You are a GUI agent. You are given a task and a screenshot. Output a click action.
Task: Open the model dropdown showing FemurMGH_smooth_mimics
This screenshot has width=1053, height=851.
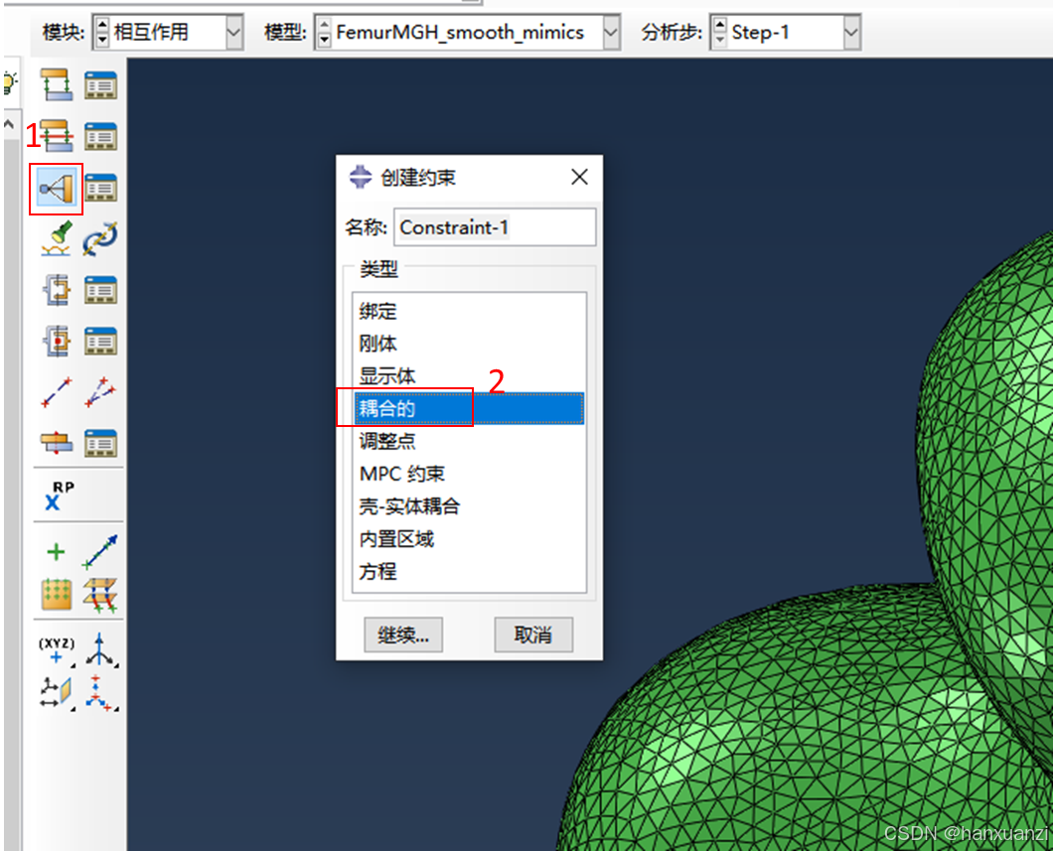click(611, 32)
